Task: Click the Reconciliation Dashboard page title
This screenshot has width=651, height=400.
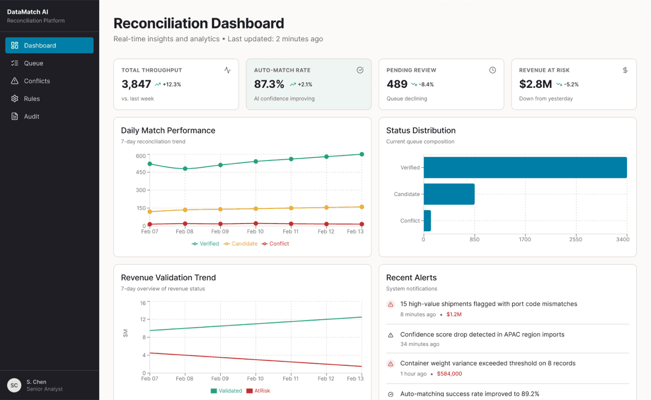Action: coord(199,23)
